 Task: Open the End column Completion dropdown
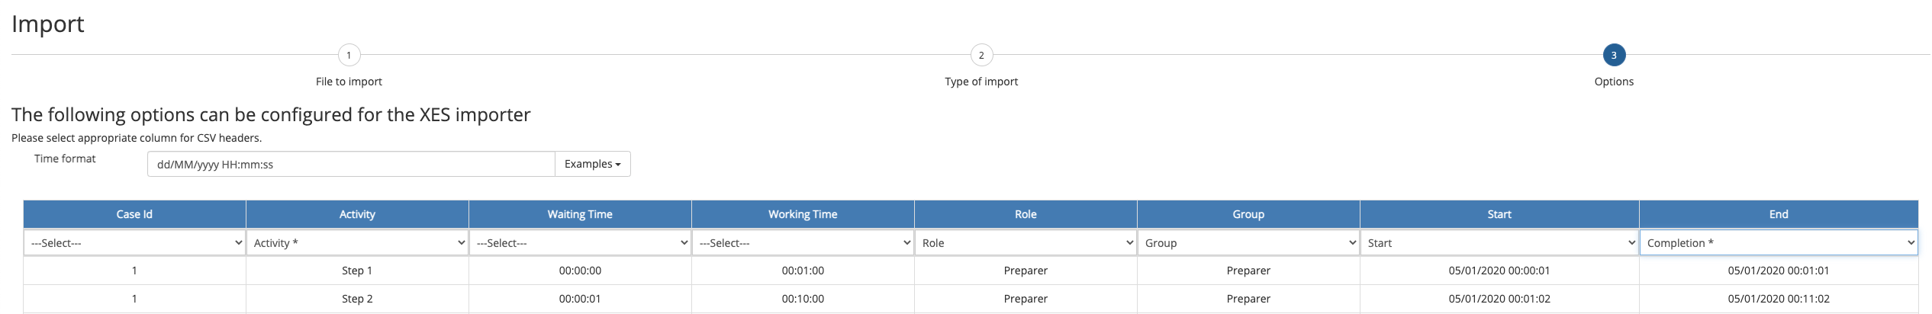click(1778, 243)
